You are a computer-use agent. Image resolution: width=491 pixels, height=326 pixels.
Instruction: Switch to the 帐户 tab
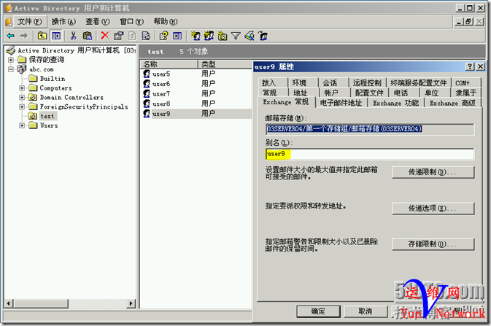tap(331, 93)
